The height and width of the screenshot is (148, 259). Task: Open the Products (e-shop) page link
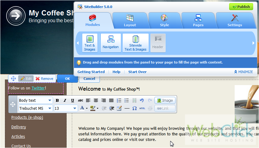click(27, 117)
